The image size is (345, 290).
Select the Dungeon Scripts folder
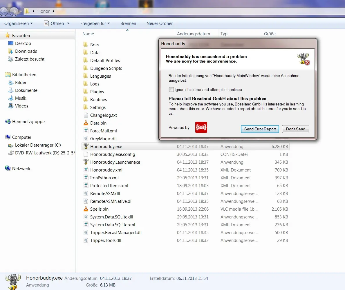(x=106, y=68)
